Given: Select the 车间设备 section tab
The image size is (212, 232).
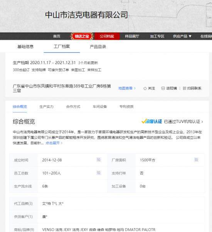Looking at the screenshot, I should (100, 106).
